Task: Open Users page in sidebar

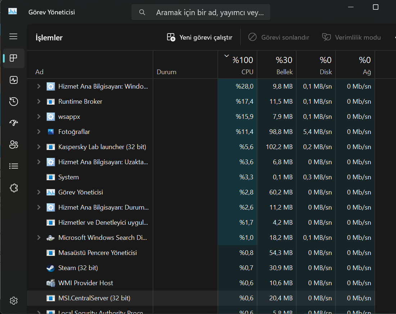Action: point(13,144)
